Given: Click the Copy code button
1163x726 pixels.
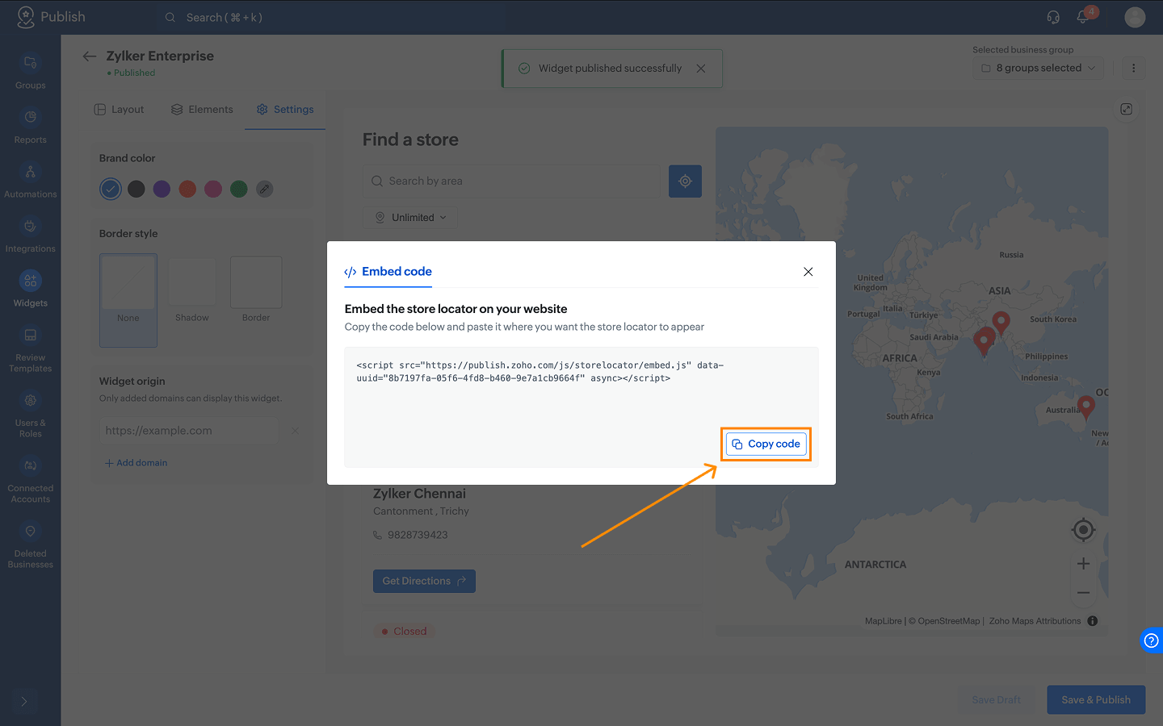Looking at the screenshot, I should coord(766,444).
